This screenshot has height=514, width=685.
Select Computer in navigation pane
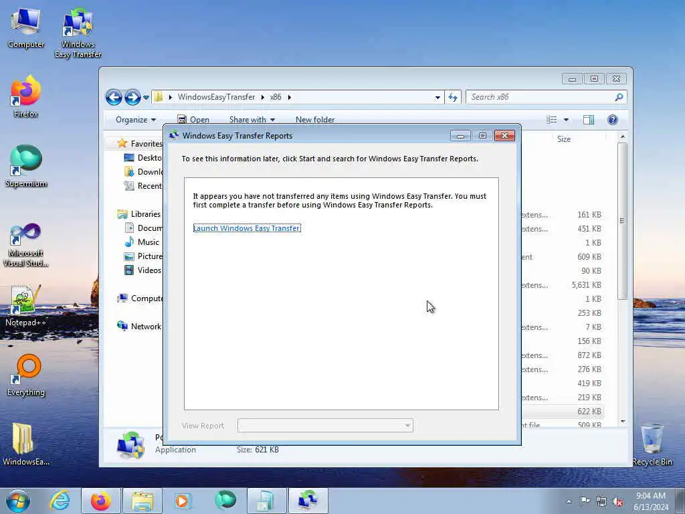click(140, 298)
